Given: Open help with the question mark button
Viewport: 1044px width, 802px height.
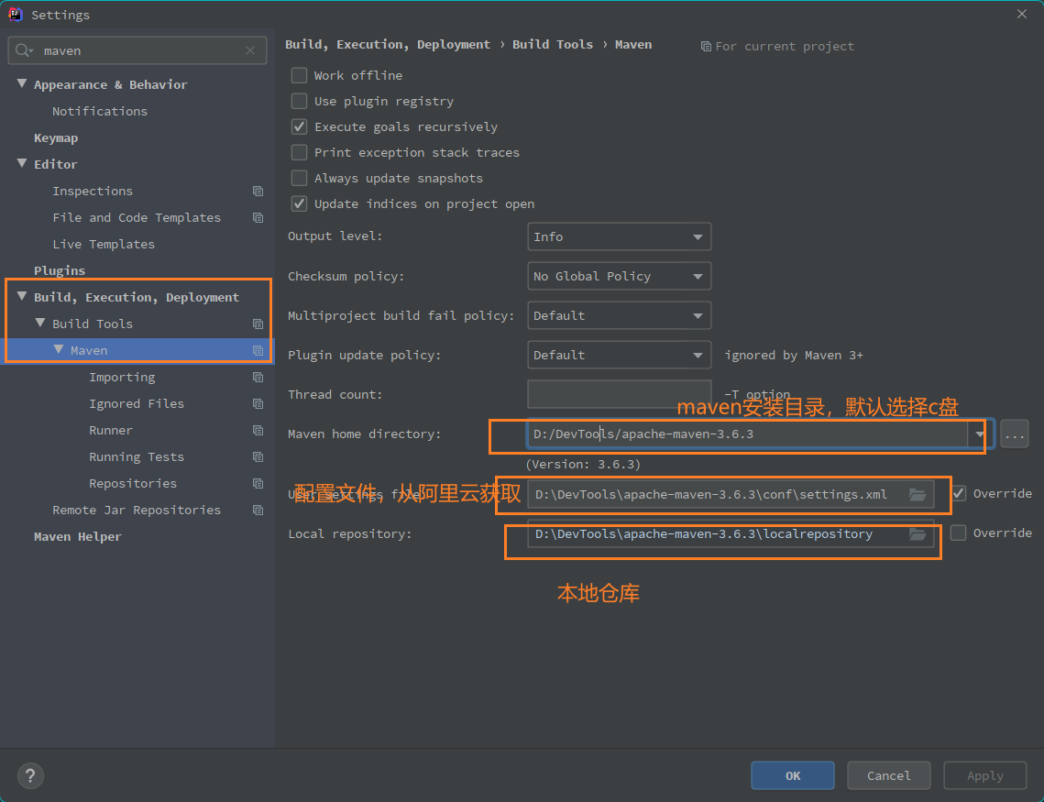Looking at the screenshot, I should pos(30,775).
